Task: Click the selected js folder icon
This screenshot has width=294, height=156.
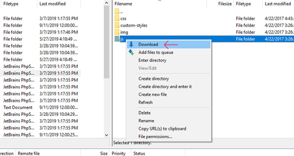Action: pos(117,39)
